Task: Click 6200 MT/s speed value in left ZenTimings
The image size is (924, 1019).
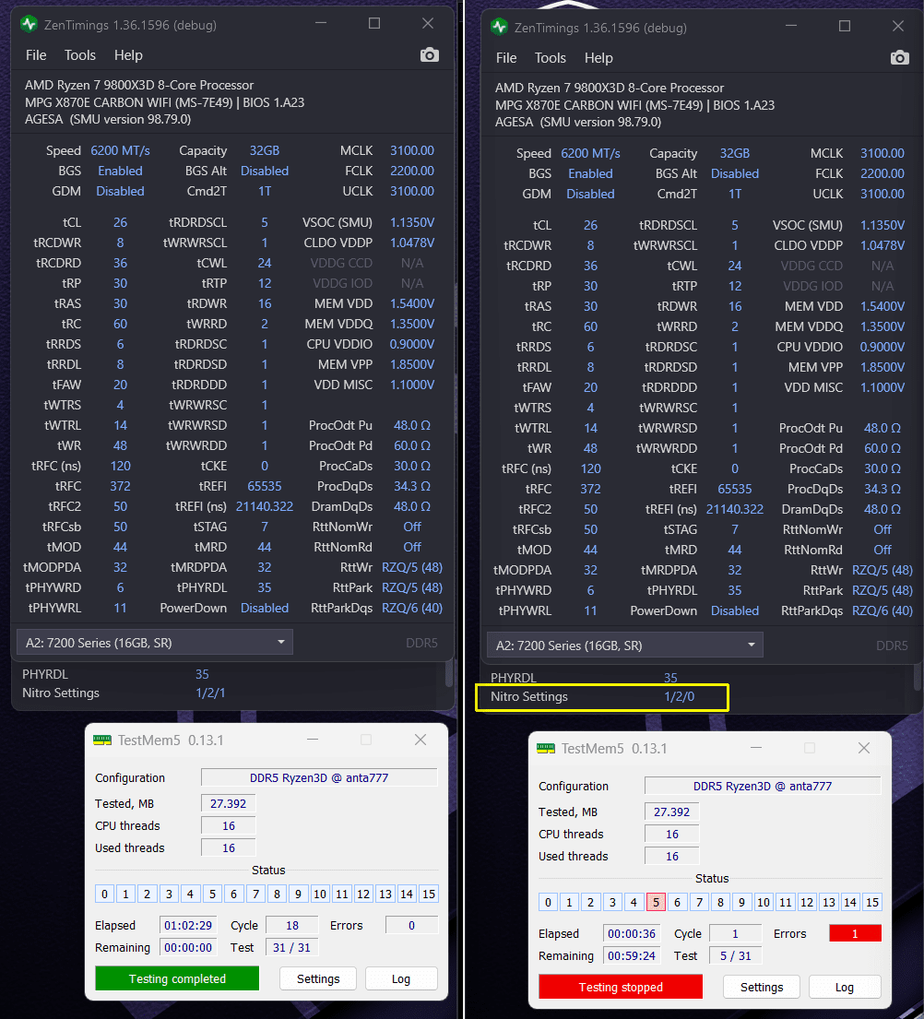Action: [x=120, y=150]
